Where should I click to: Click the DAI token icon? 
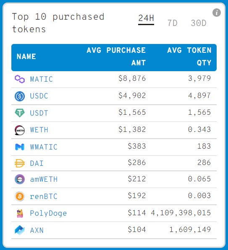[20, 163]
